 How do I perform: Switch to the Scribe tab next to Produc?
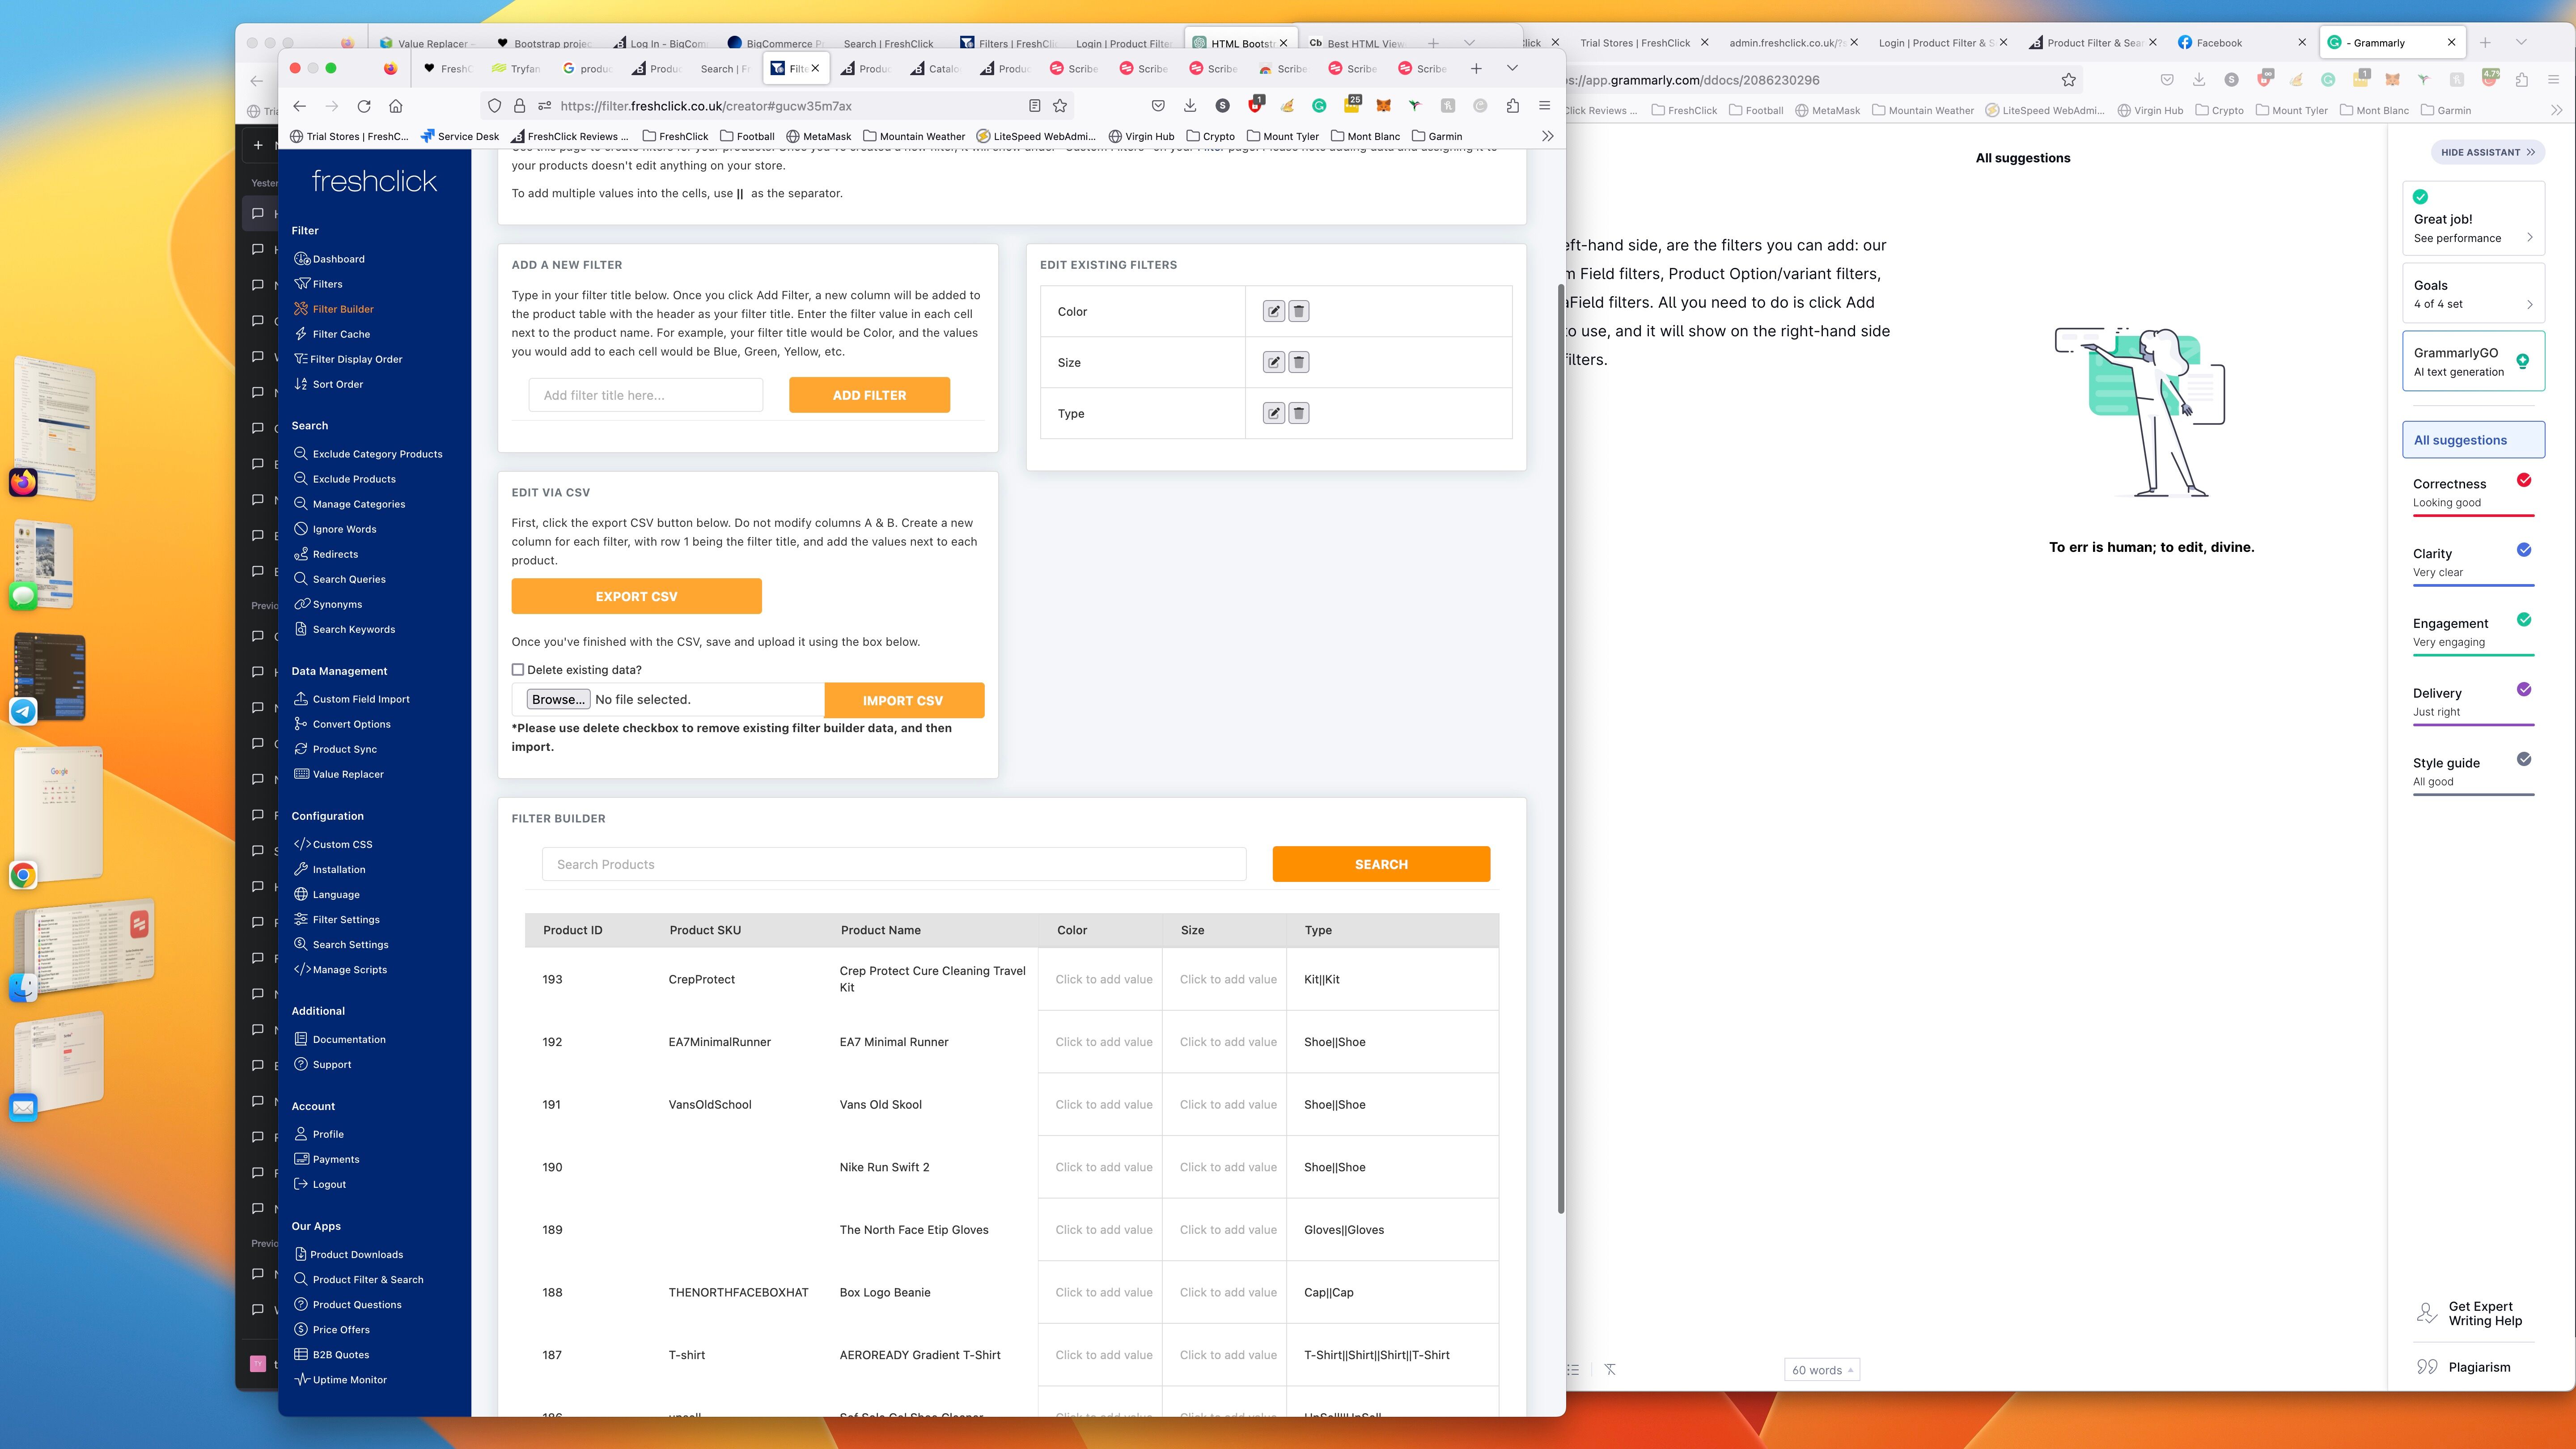(x=1073, y=68)
